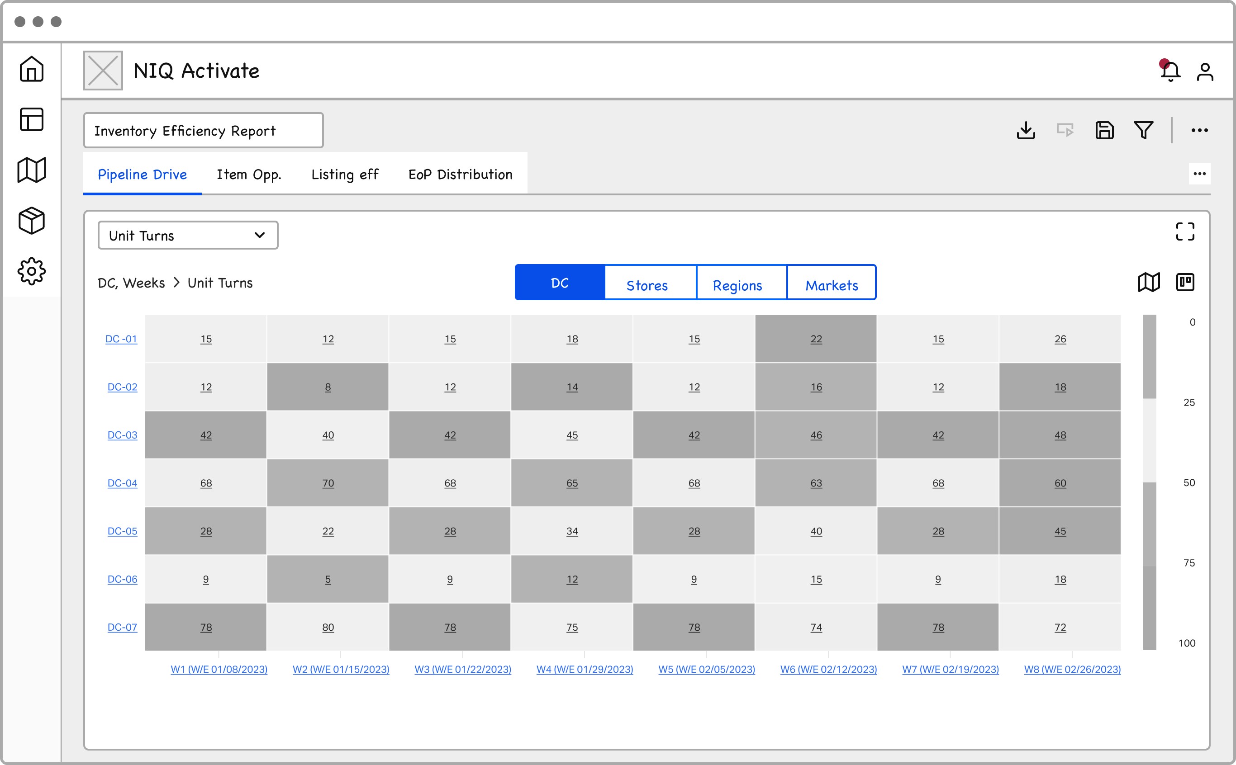Viewport: 1236px width, 765px height.
Task: Switch to map view icon beside segment buttons
Action: (1148, 282)
